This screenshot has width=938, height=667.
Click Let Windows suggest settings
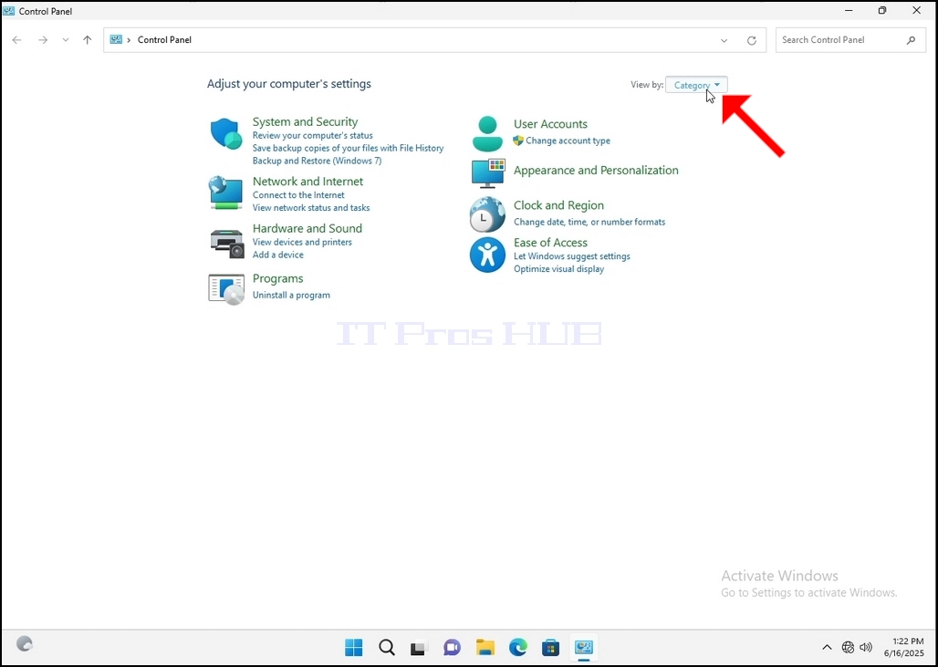pyautogui.click(x=572, y=256)
